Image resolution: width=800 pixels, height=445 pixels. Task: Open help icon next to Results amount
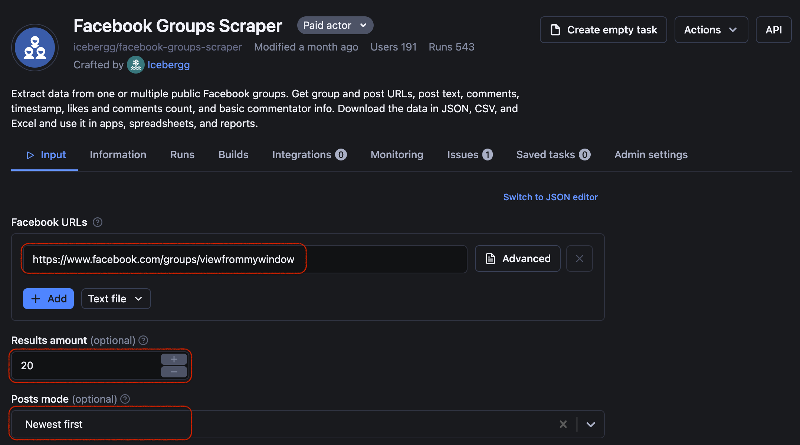(143, 340)
